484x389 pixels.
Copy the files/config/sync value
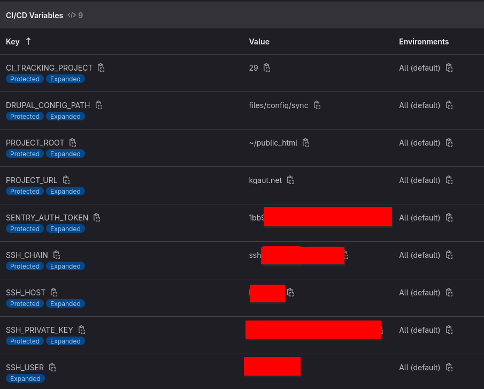coord(317,105)
